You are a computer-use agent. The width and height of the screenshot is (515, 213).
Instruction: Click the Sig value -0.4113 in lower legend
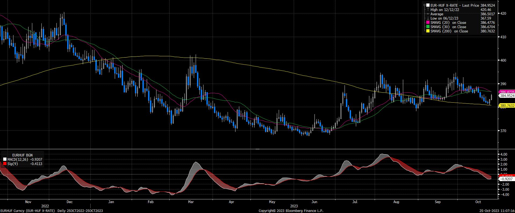coord(36,164)
